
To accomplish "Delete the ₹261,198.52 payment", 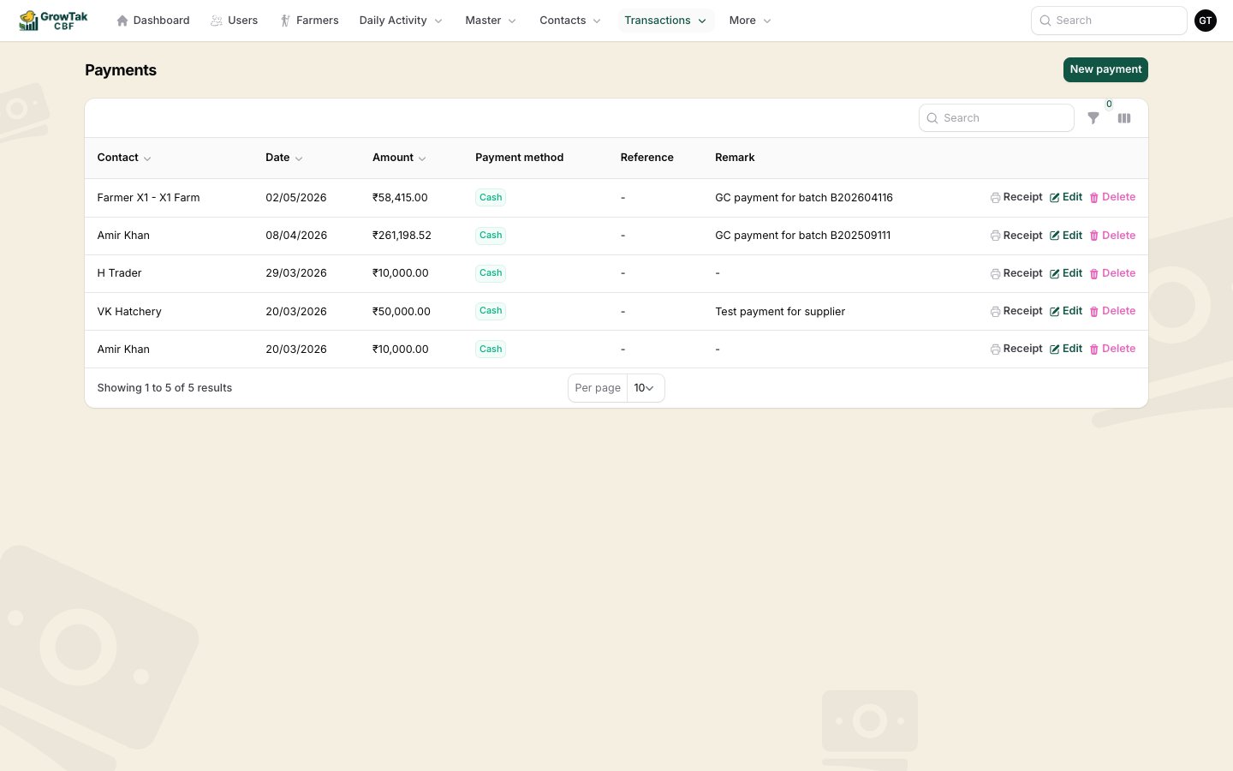I will pyautogui.click(x=1112, y=236).
